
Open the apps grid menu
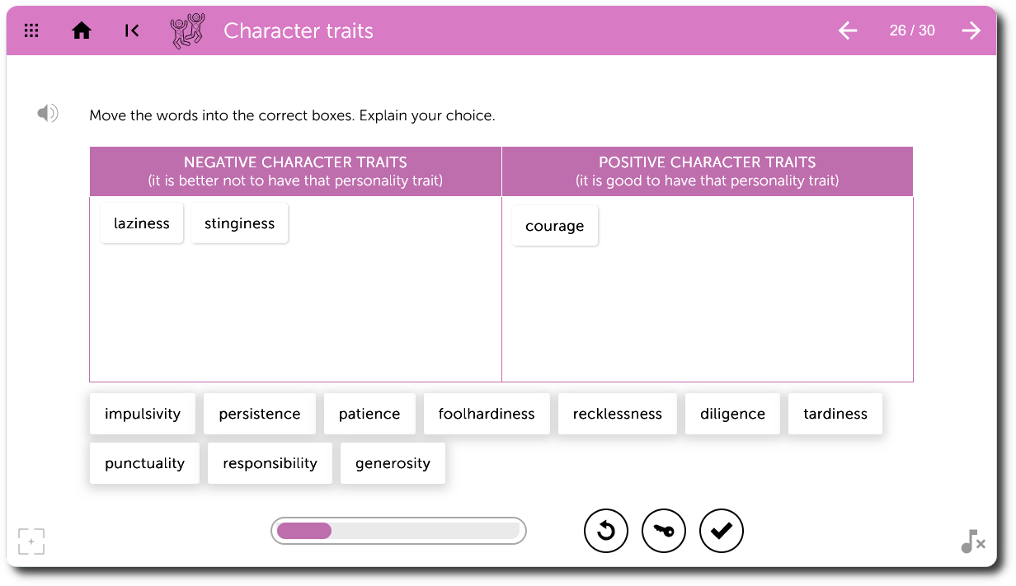pyautogui.click(x=31, y=31)
